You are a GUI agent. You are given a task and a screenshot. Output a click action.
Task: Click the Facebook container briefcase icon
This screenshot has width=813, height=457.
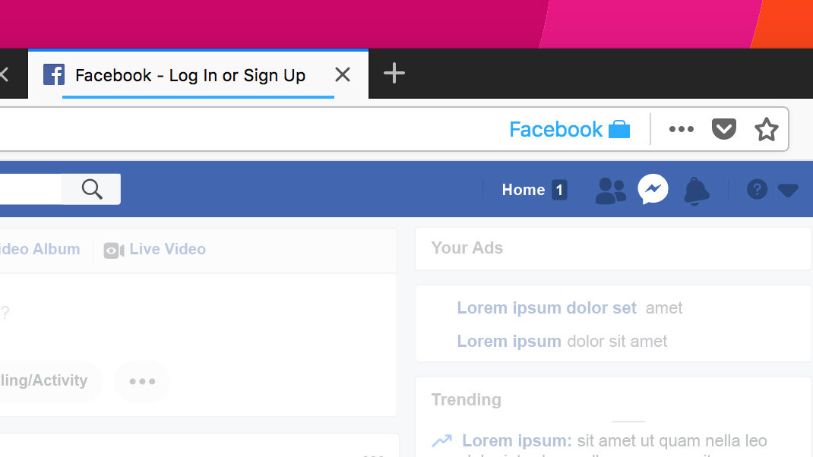[x=619, y=130]
